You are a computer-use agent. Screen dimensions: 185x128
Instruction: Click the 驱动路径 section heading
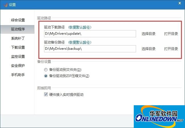[x=44, y=18]
